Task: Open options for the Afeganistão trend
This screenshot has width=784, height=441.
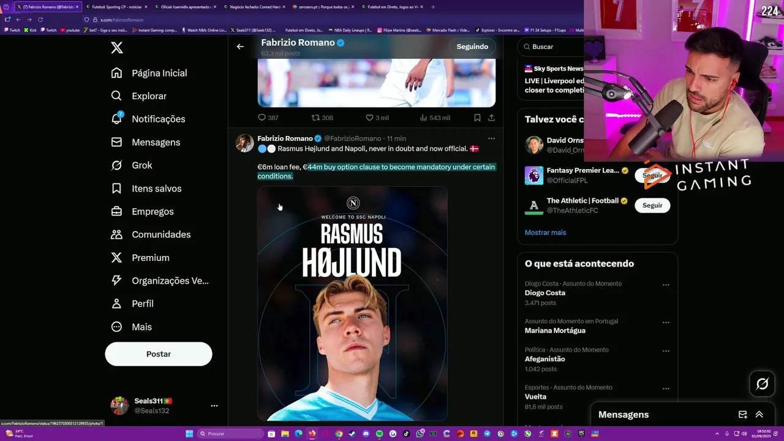Action: (x=666, y=351)
